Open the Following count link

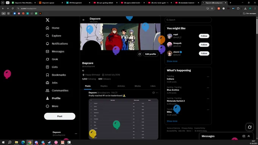89,79
